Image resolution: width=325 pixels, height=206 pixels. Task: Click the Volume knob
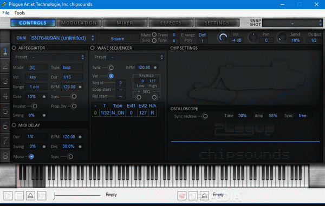[223, 38]
